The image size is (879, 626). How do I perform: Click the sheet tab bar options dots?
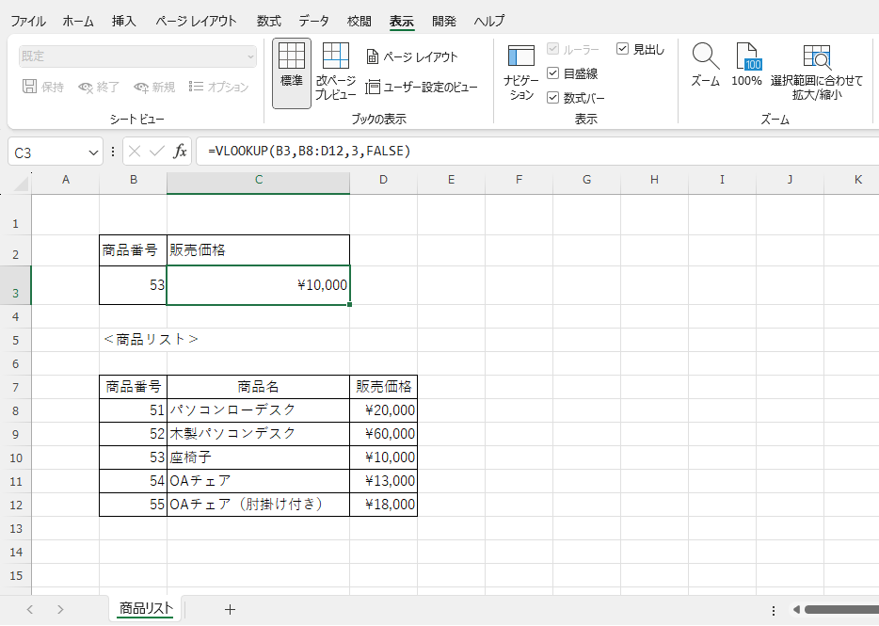pyautogui.click(x=774, y=610)
